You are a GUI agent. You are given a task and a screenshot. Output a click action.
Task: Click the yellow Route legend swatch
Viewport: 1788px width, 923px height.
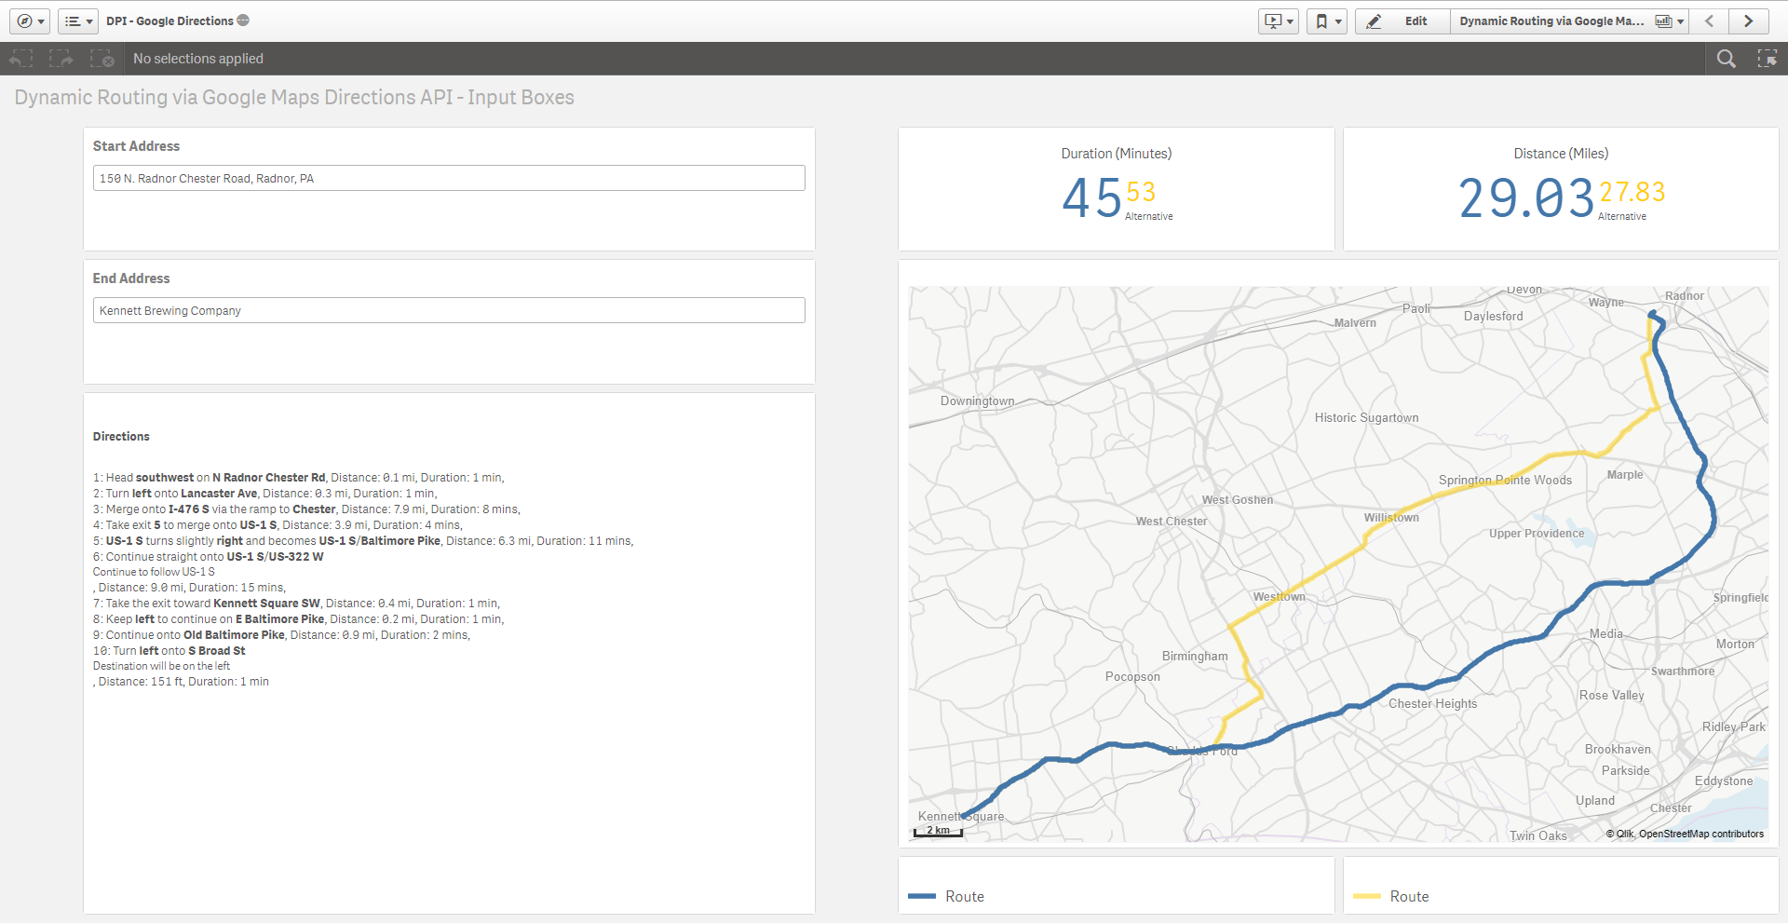click(x=1366, y=896)
